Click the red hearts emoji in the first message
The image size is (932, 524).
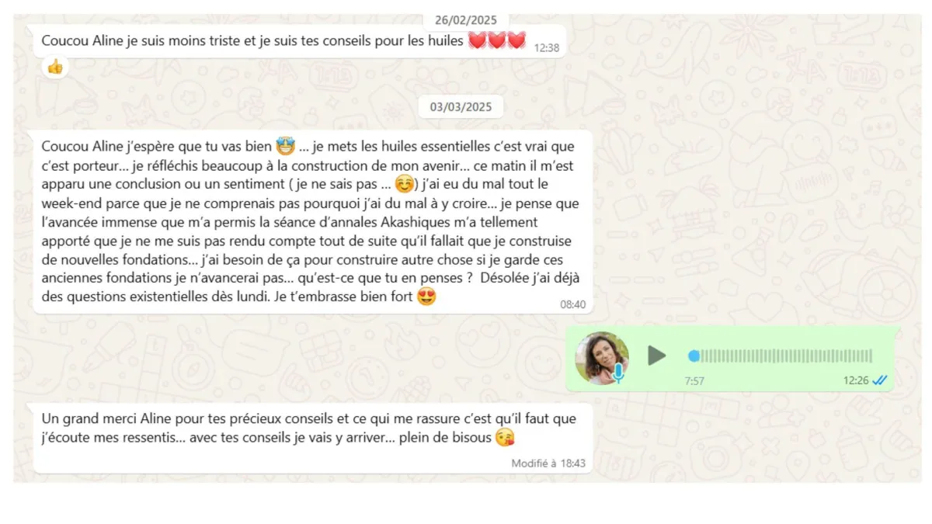(x=497, y=40)
